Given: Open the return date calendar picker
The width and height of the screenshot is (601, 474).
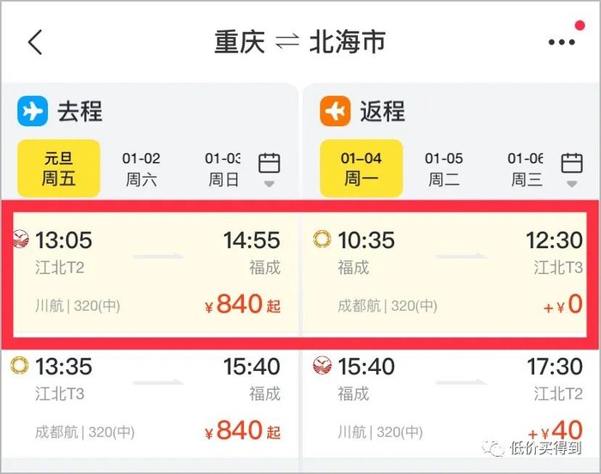Looking at the screenshot, I should click(x=572, y=167).
